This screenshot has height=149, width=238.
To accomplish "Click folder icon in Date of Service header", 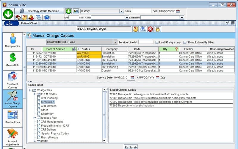I will coord(74,49).
